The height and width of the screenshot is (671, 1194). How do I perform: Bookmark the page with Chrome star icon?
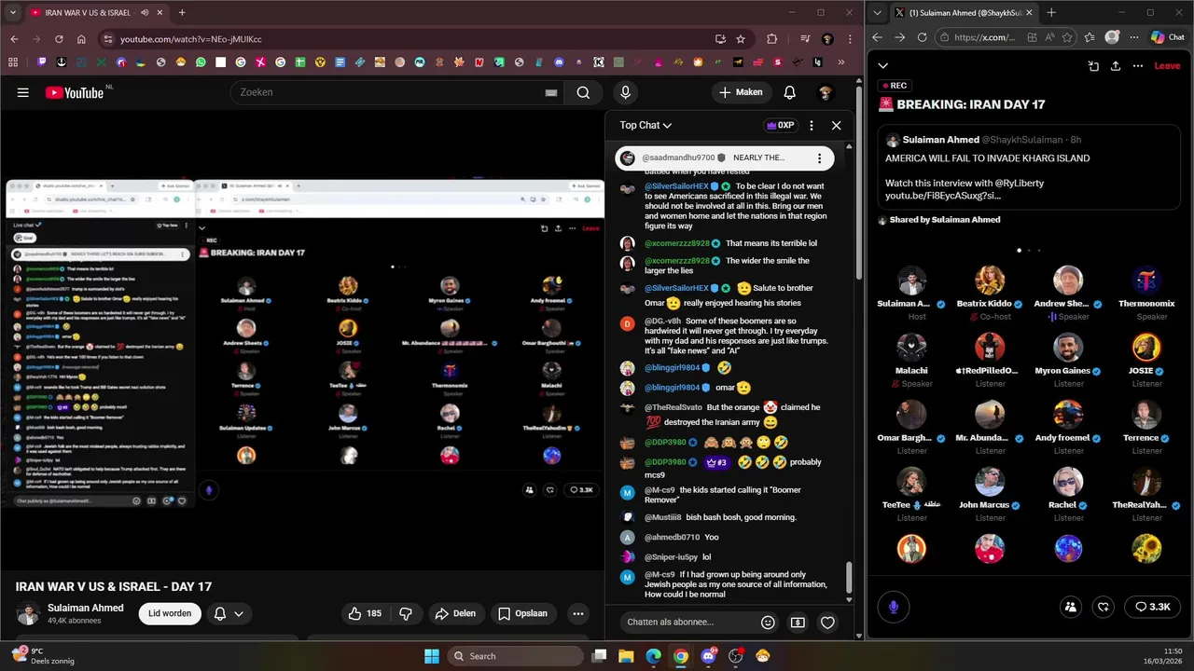[x=741, y=39]
